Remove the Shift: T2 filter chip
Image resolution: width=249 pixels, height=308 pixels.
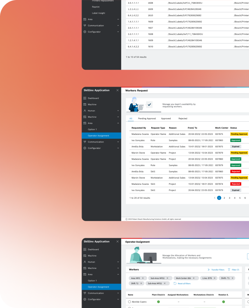(x=141, y=283)
